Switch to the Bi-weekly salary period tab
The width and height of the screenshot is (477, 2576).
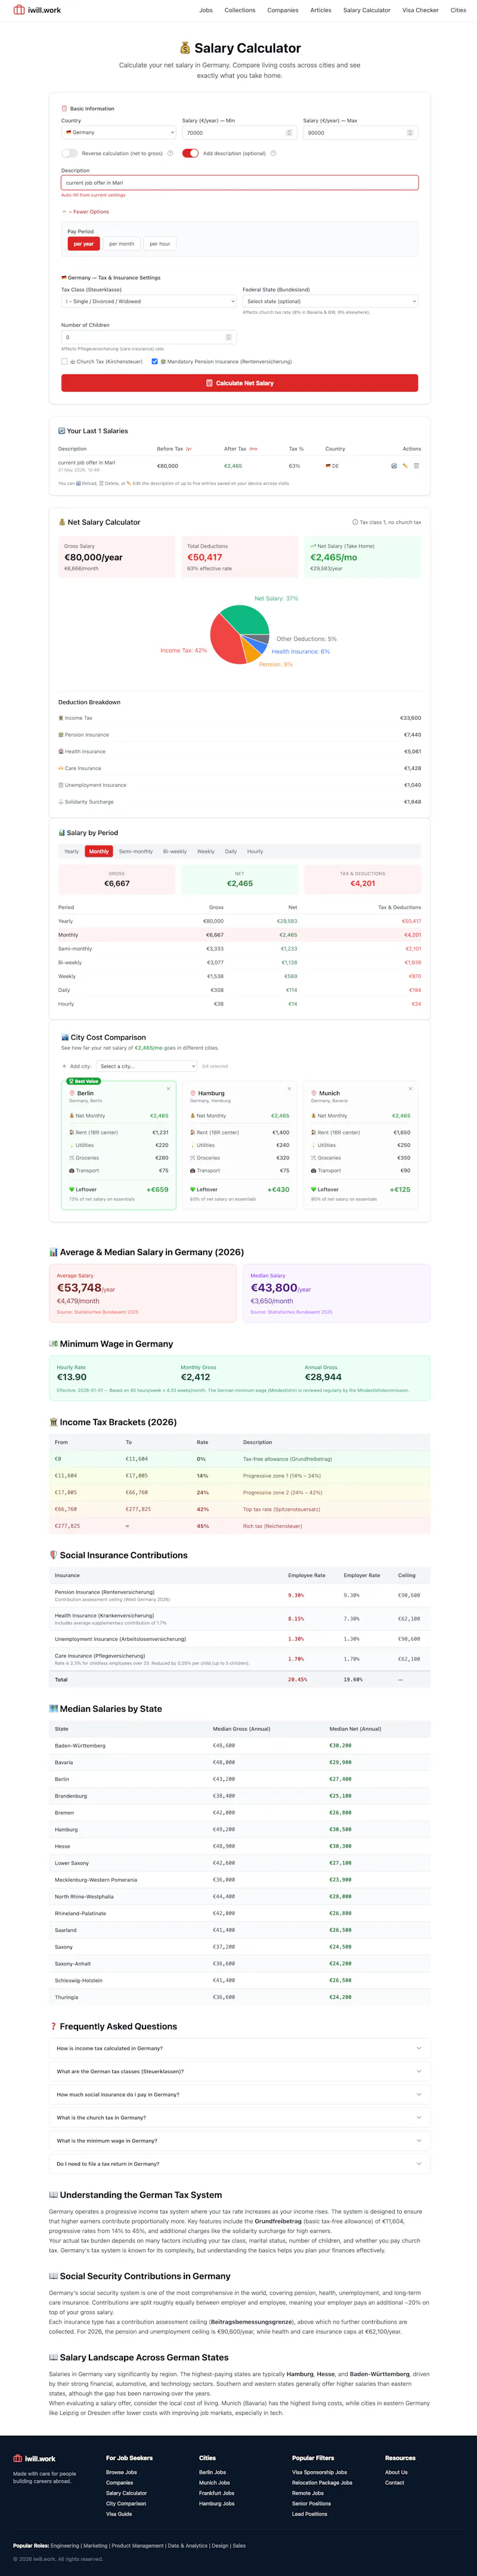175,852
